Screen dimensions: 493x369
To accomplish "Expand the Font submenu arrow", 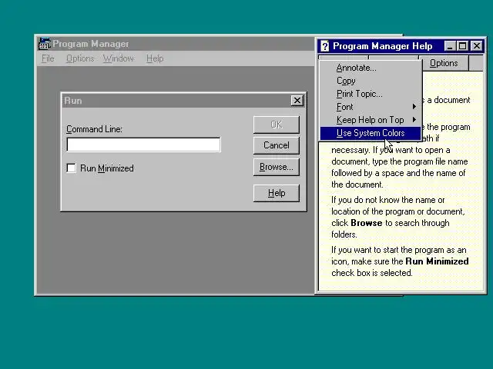I will (414, 107).
